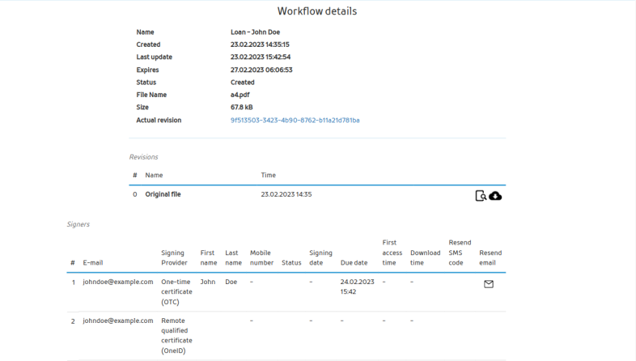Click the 24.02.2023 15:42 due date cell
Viewport: 636px width, 361px height.
[x=358, y=287]
